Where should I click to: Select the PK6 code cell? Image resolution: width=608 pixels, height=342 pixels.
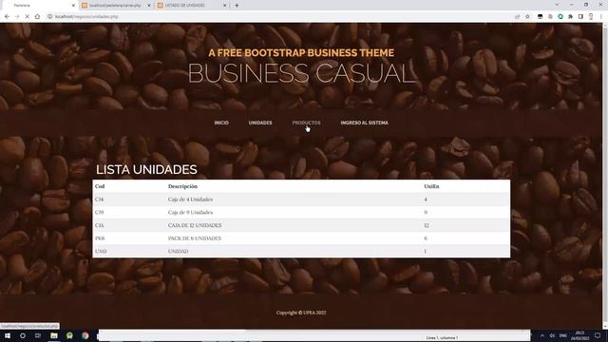100,238
